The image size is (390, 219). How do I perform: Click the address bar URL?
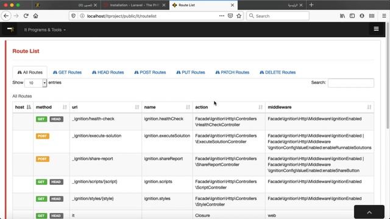click(122, 16)
